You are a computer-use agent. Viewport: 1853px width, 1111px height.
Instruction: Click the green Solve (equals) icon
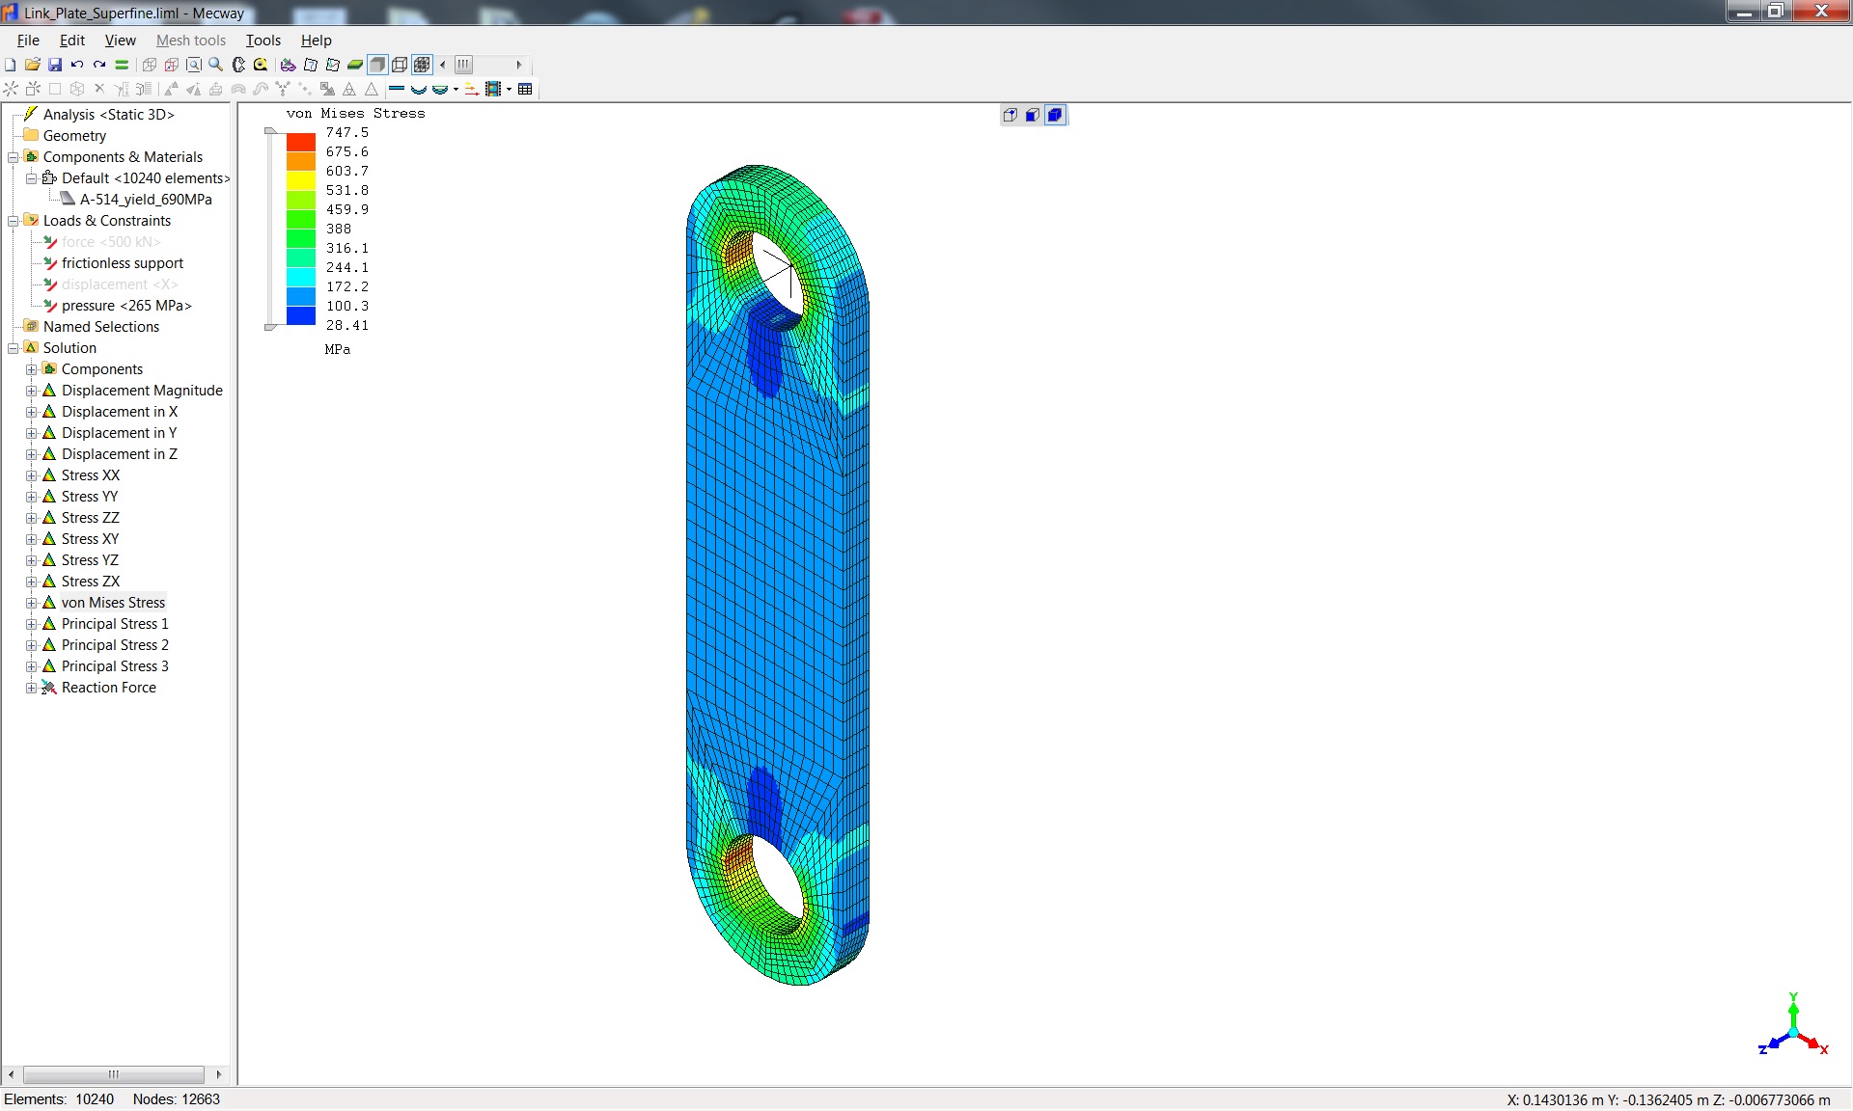point(122,65)
